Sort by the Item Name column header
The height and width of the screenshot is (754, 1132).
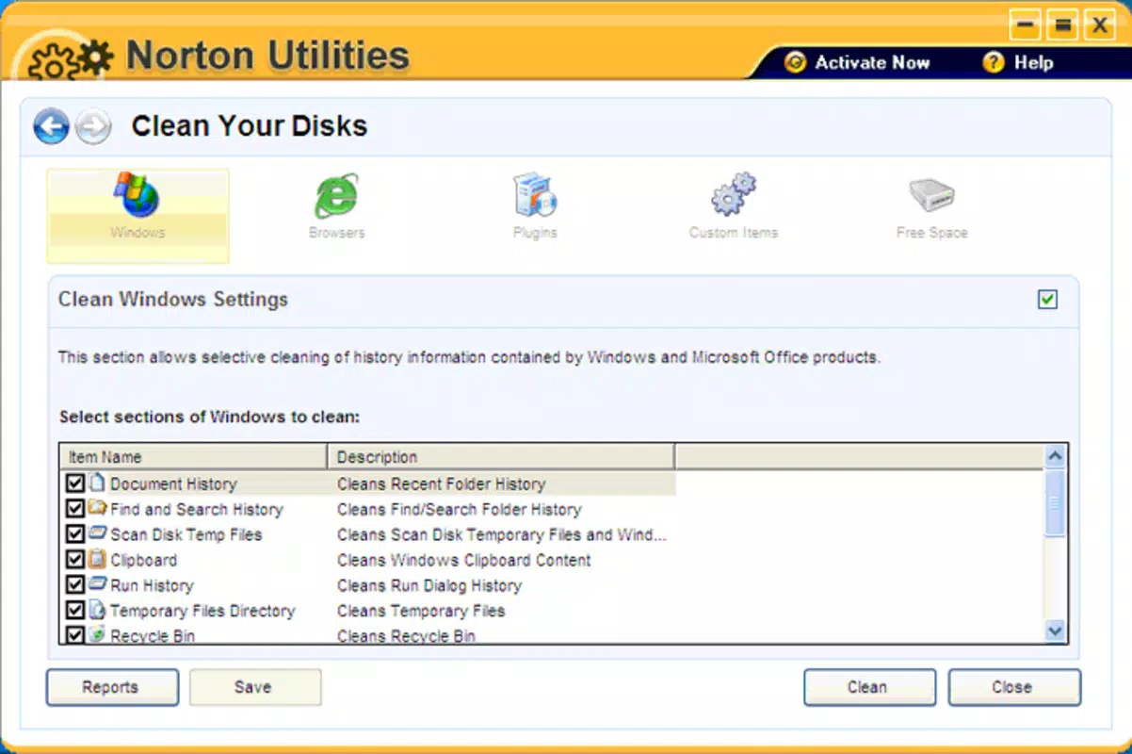pos(193,457)
